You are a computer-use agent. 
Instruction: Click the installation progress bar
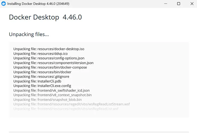pos(99,132)
